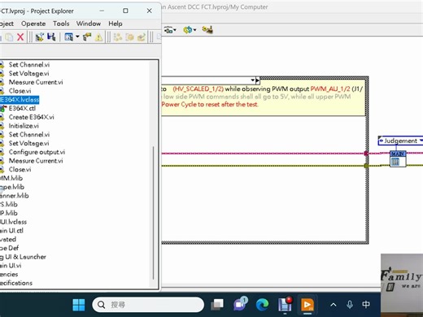Open the Operate menu

pyautogui.click(x=33, y=24)
